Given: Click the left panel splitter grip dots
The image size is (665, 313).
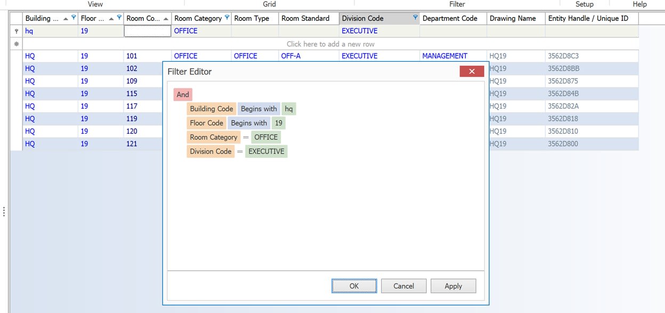Looking at the screenshot, I should 4,211.
